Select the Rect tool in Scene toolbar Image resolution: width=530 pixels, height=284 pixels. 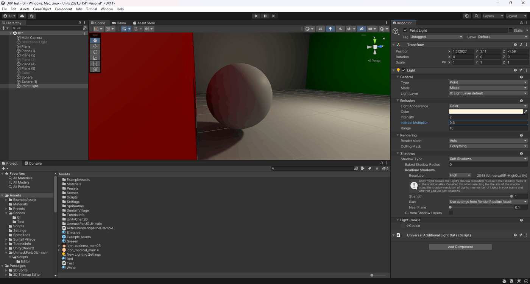click(x=95, y=63)
